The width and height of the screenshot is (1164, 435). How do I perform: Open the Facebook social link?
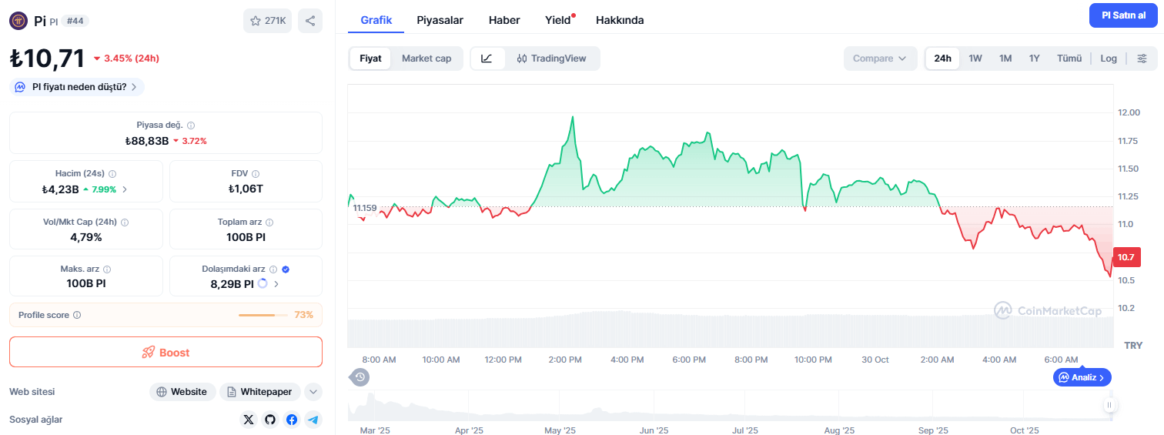pyautogui.click(x=292, y=420)
